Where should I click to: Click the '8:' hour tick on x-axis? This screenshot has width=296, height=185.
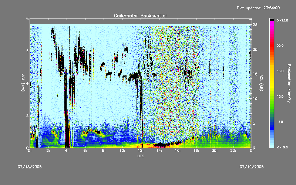pyautogui.click(x=104, y=151)
